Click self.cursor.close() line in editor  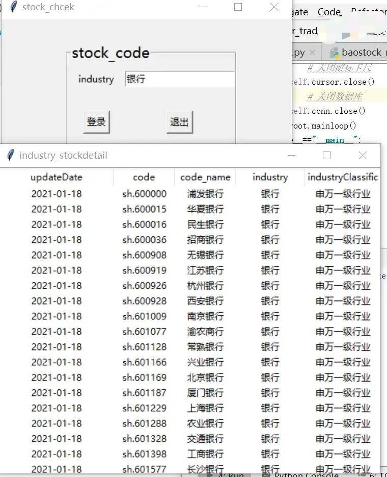[333, 82]
